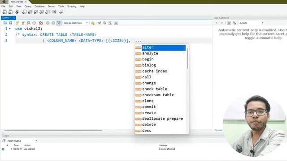Open inspector for selected object icon

coord(17,12)
